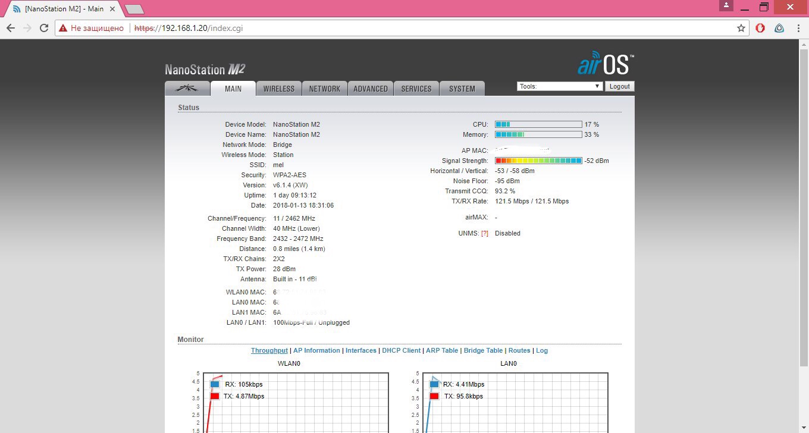
Task: Click the LAN0 RX blue legend square
Action: 434,384
